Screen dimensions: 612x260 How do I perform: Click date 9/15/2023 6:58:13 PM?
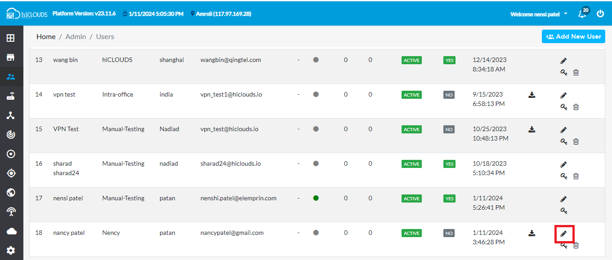coord(489,99)
